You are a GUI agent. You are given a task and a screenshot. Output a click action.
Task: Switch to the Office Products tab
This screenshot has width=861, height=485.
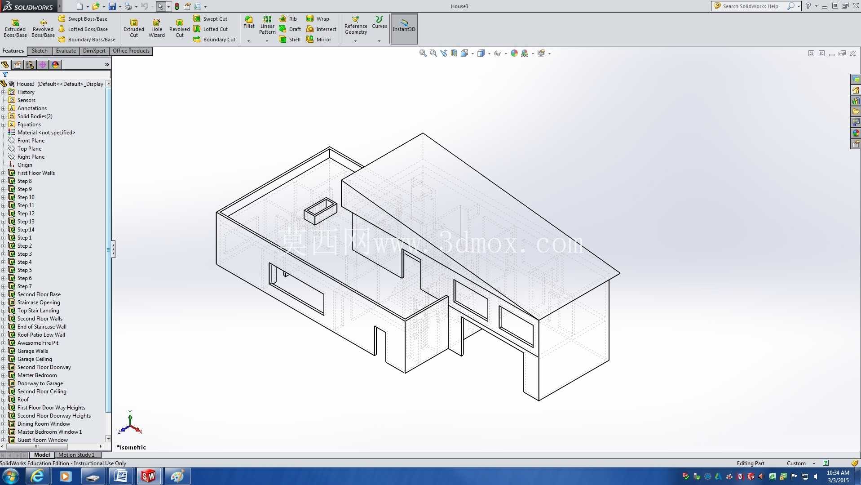[x=131, y=51]
